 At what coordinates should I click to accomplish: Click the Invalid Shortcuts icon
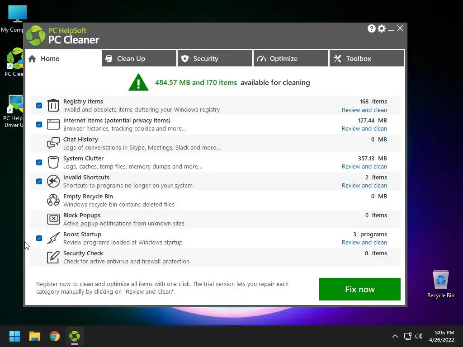[x=53, y=181]
